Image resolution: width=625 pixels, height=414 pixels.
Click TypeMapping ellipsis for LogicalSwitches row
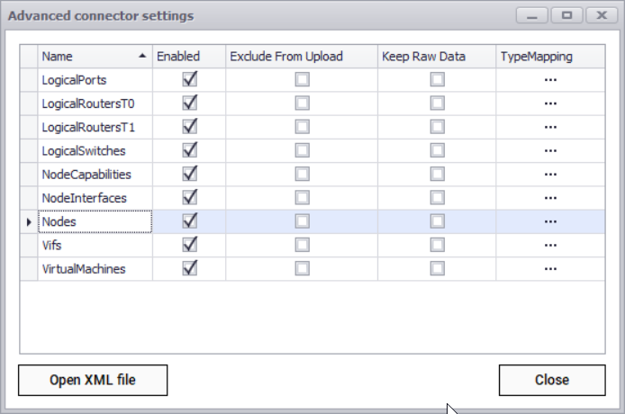pos(550,150)
